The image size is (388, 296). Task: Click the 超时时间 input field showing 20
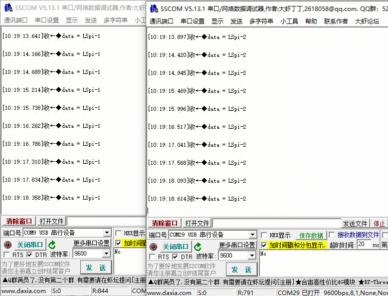(x=364, y=245)
